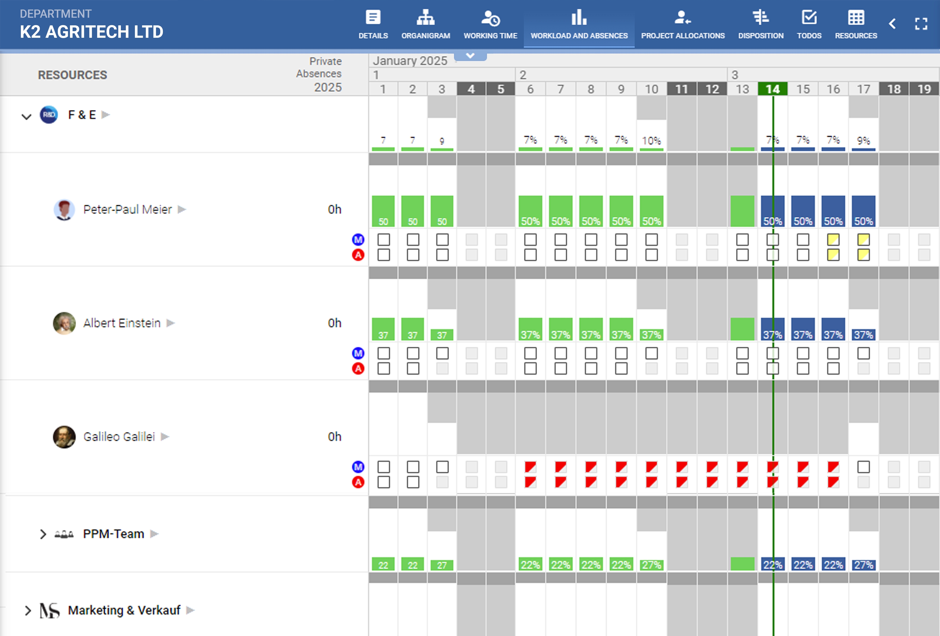The width and height of the screenshot is (940, 636).
Task: Toggle Albert Einstein's afternoon checkbox on January 6
Action: (530, 368)
